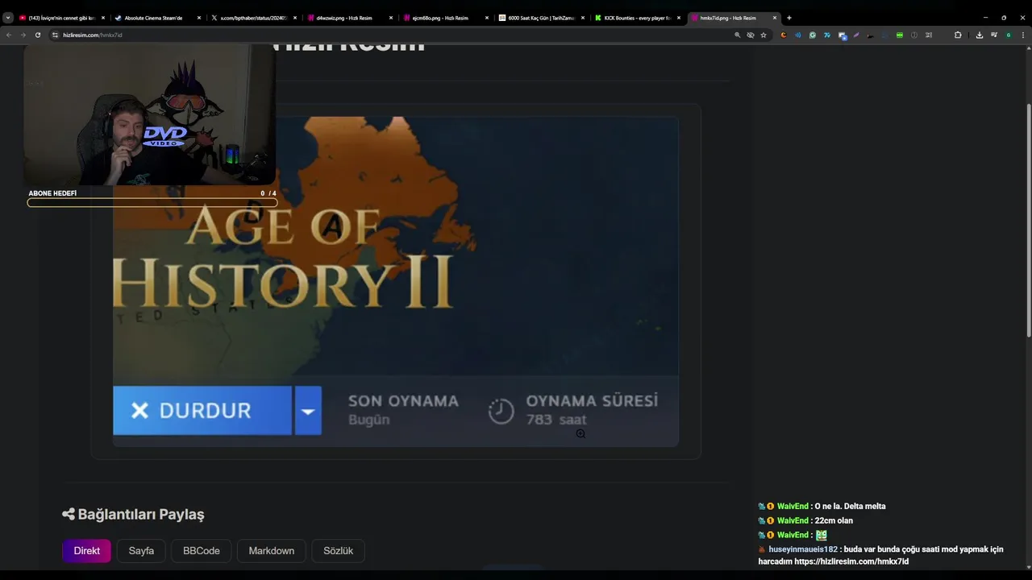This screenshot has height=580, width=1032.
Task: Close the 6000 Saat Kaç Gün tab
Action: pos(583,18)
